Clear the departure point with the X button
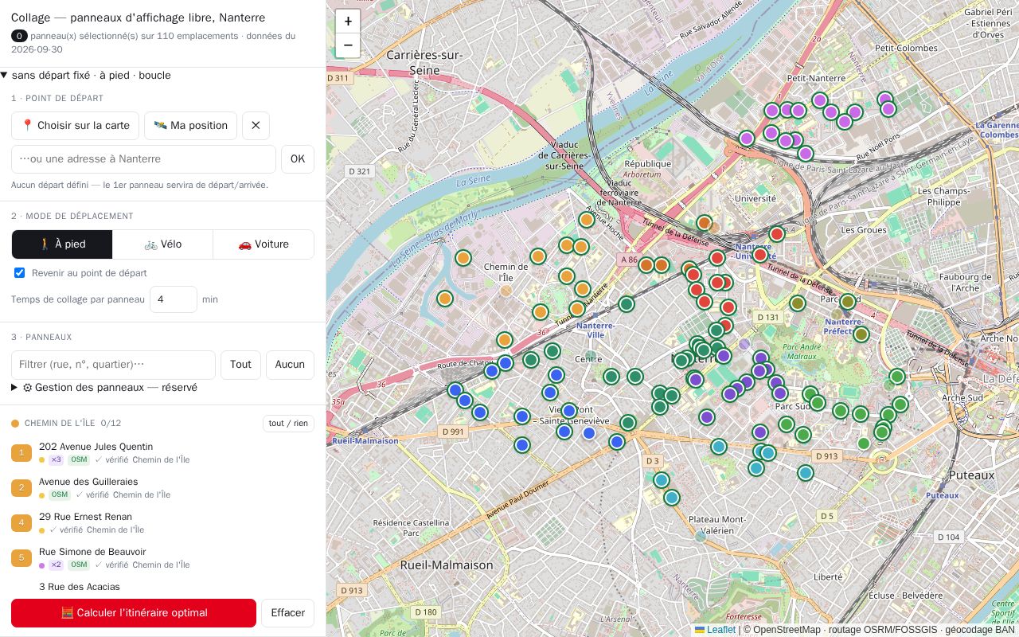Screen dimensions: 1019x637 click(256, 126)
